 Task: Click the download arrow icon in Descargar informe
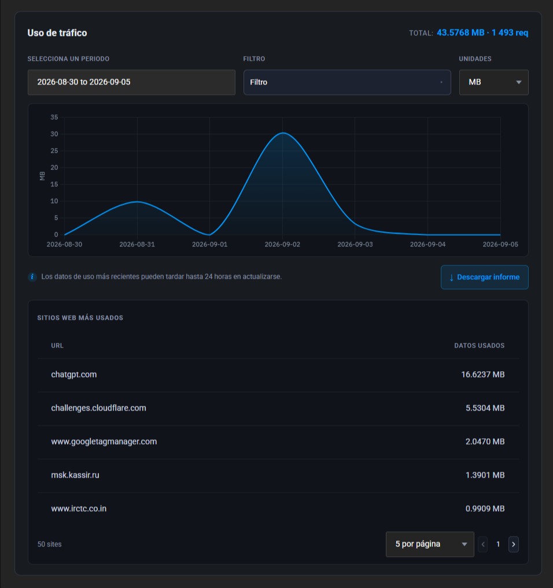(451, 278)
